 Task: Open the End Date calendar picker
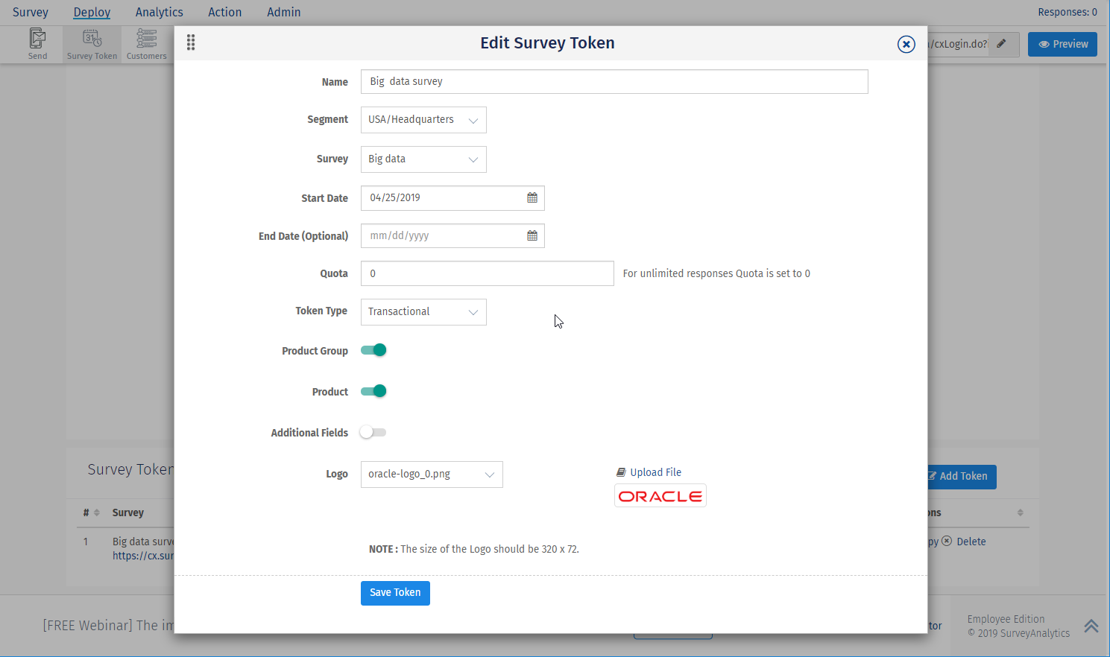(x=532, y=235)
